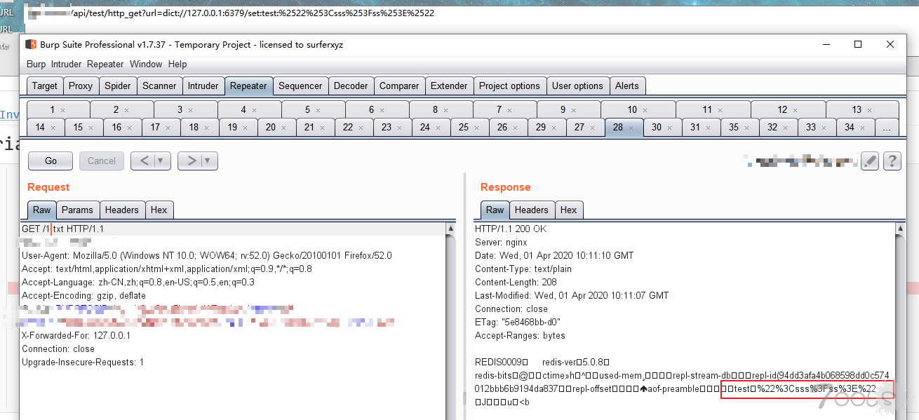The image size is (919, 420).
Task: Switch to the Sequencer tab
Action: tap(300, 86)
